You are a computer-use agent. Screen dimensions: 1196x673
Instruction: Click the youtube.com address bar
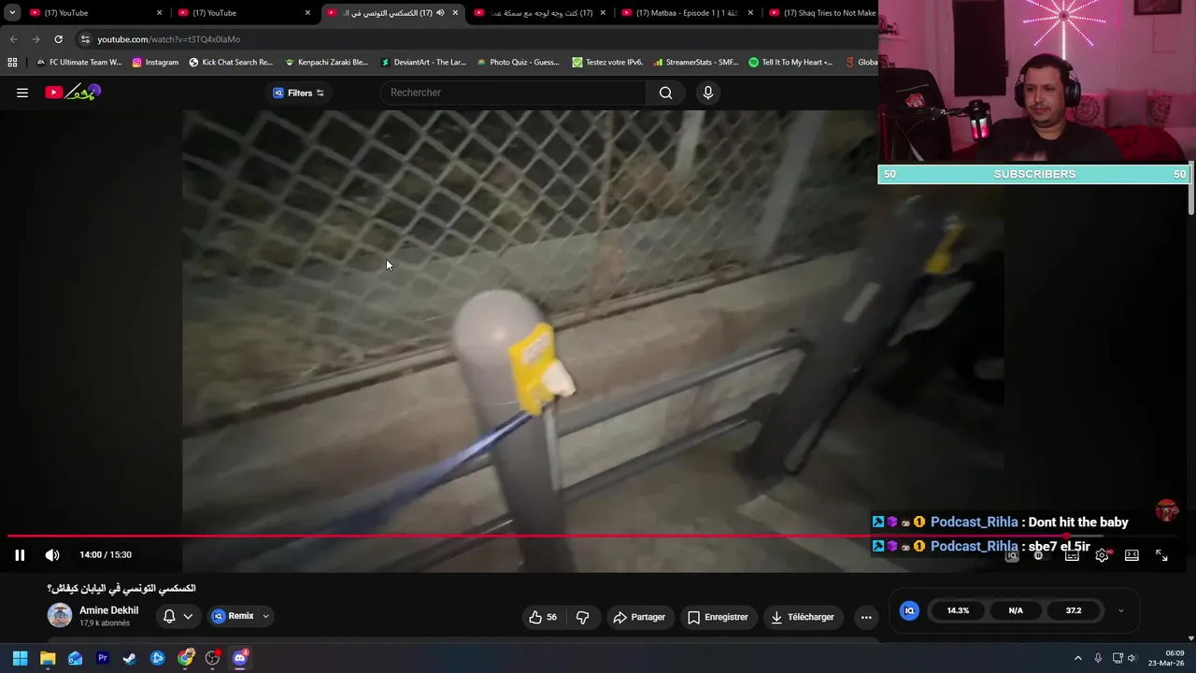(x=477, y=39)
